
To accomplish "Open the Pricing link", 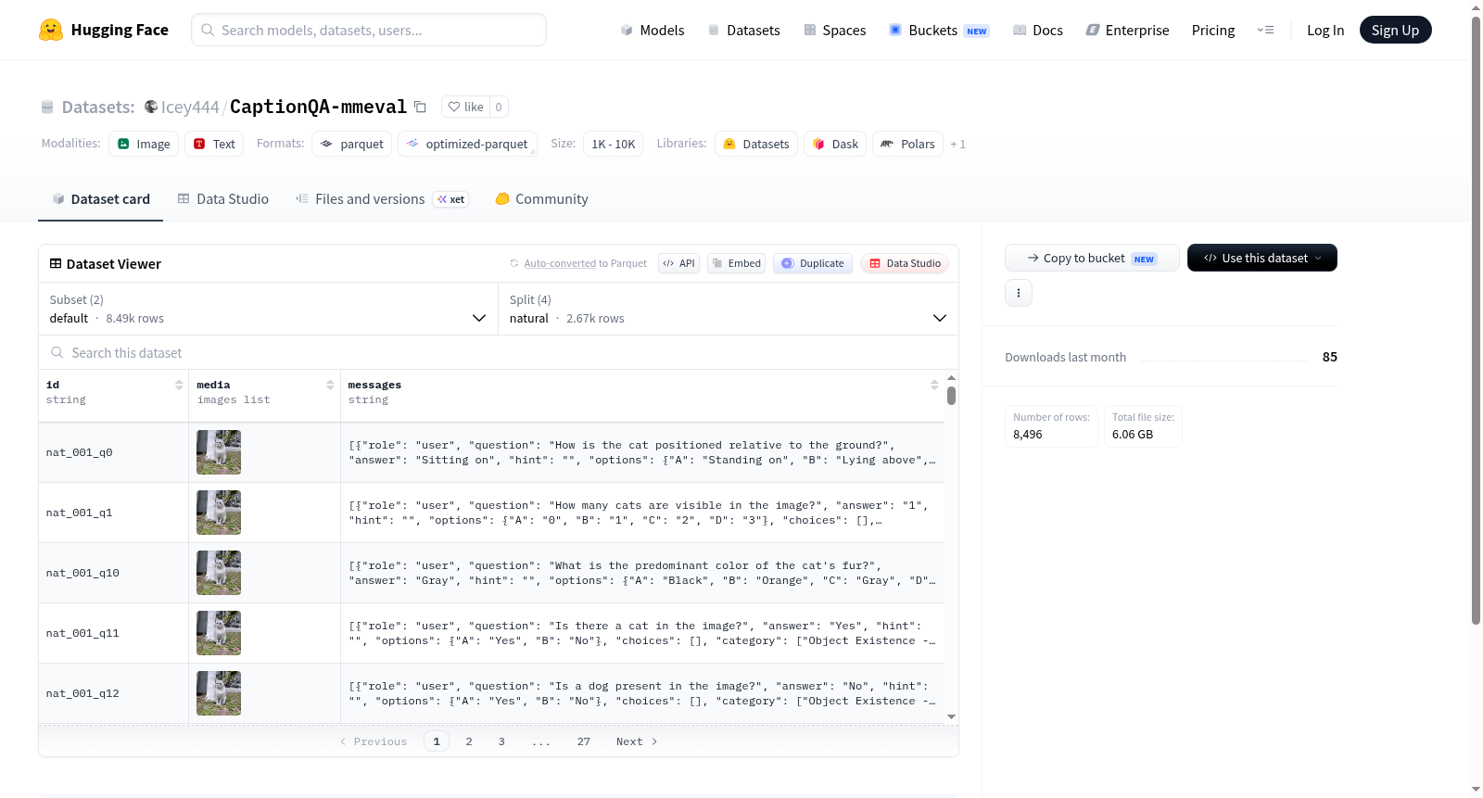I will 1213,30.
